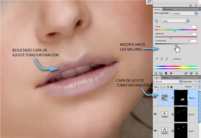Click the reset adjustment circular arrow icon
The width and height of the screenshot is (201, 138).
tap(191, 73)
